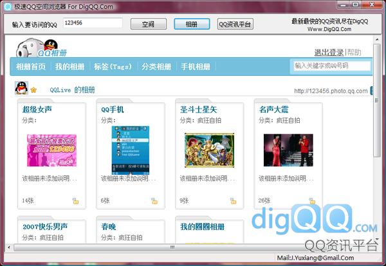Click the horizontal scrollbar thumb
The height and width of the screenshot is (266, 386).
coord(172,247)
